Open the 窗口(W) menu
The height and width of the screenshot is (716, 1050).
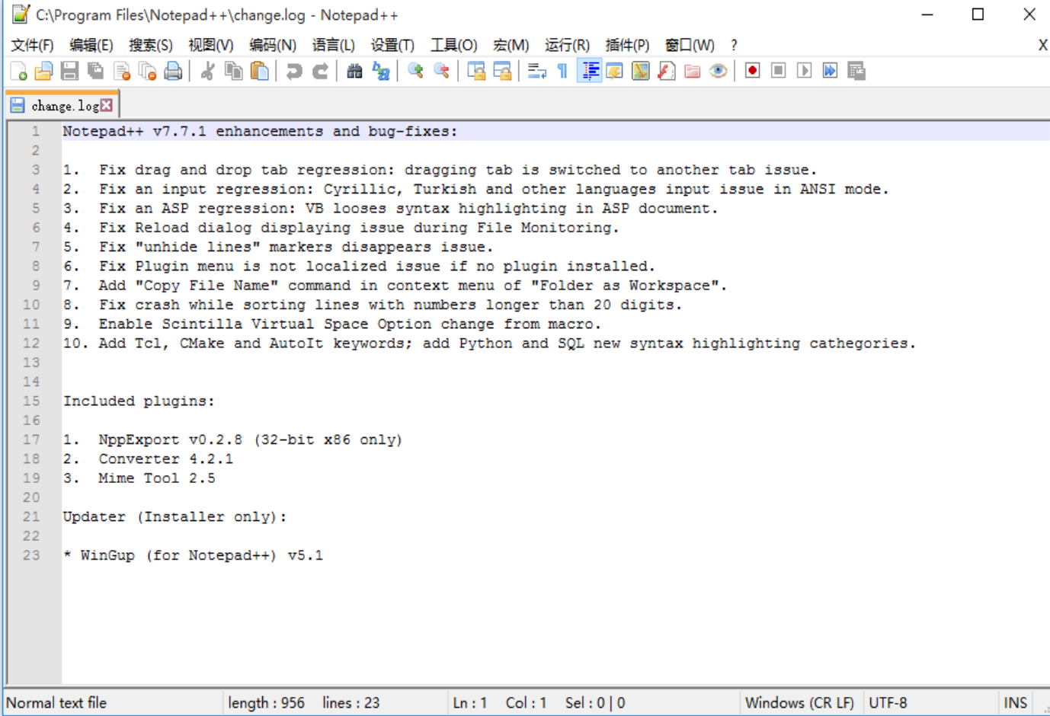pos(690,46)
